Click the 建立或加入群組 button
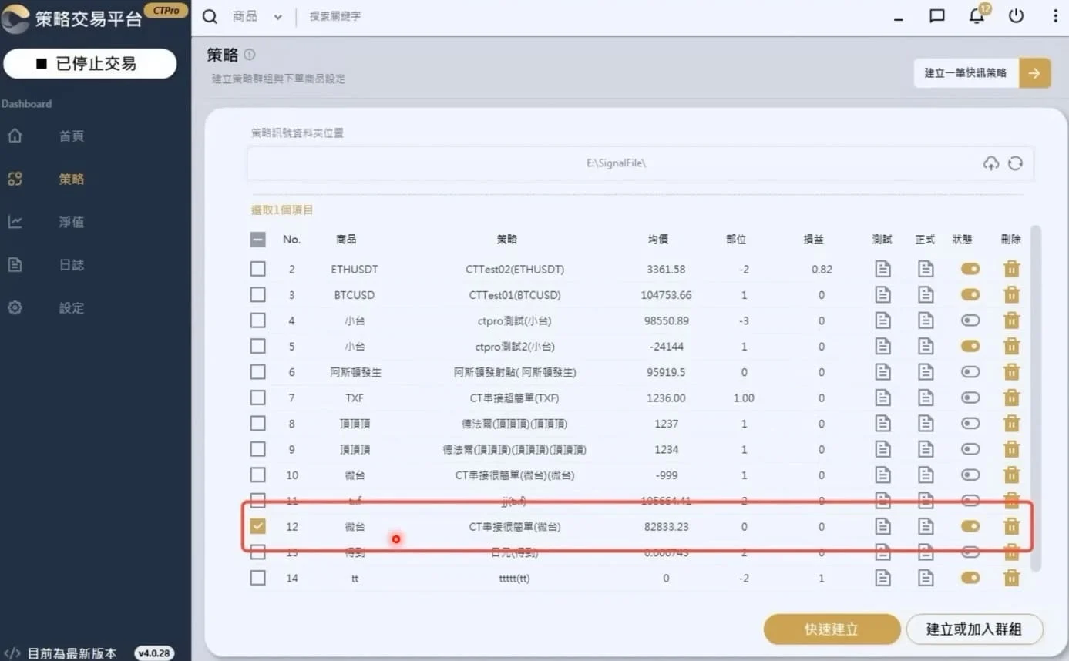 click(x=973, y=629)
